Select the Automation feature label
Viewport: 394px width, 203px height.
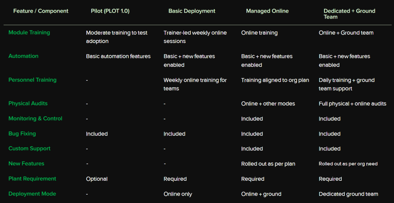pyautogui.click(x=23, y=56)
